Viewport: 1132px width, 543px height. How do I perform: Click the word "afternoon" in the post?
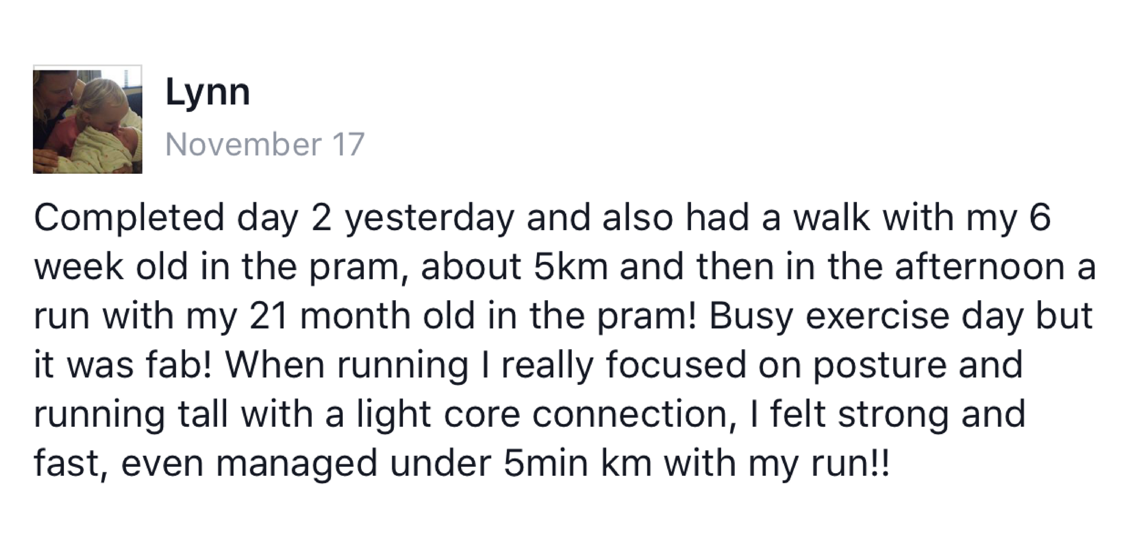pyautogui.click(x=980, y=267)
